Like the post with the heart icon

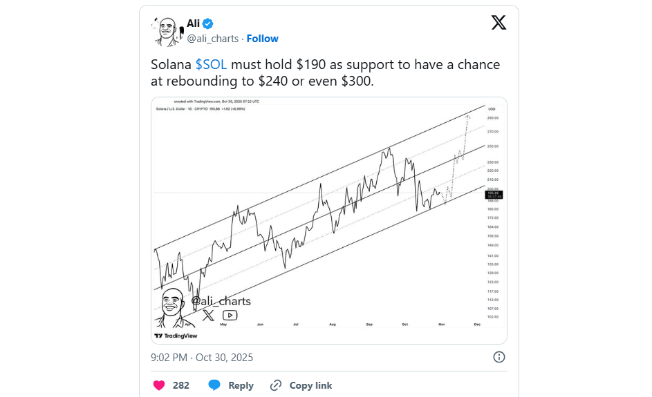(x=159, y=385)
